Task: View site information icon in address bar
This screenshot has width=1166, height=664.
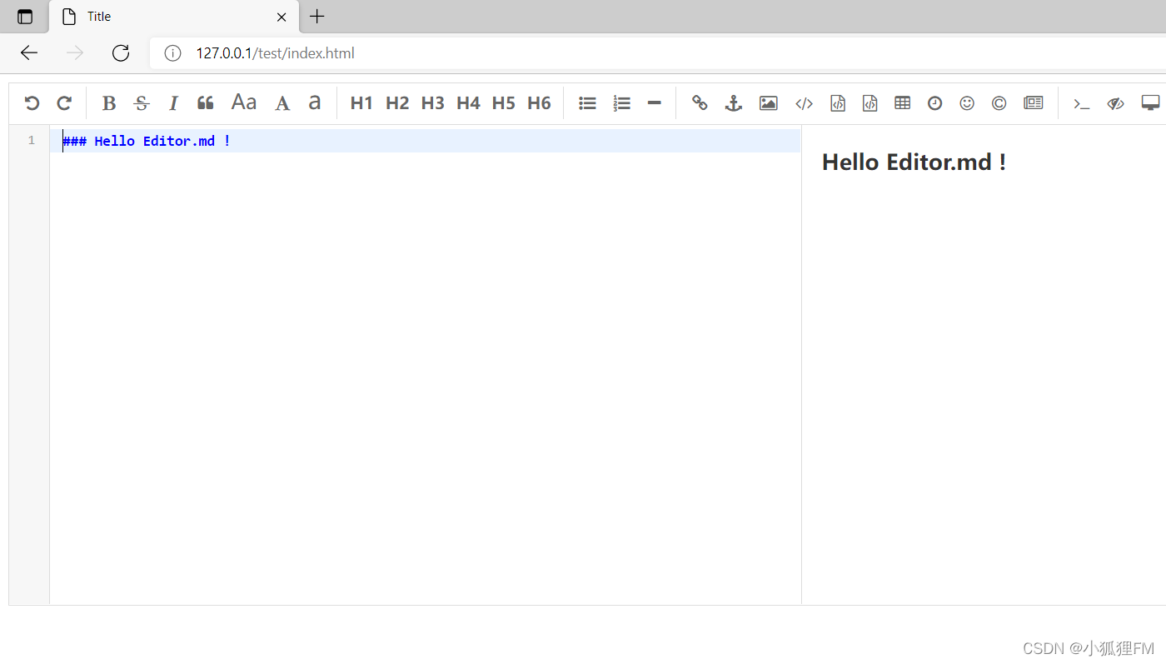Action: click(172, 53)
